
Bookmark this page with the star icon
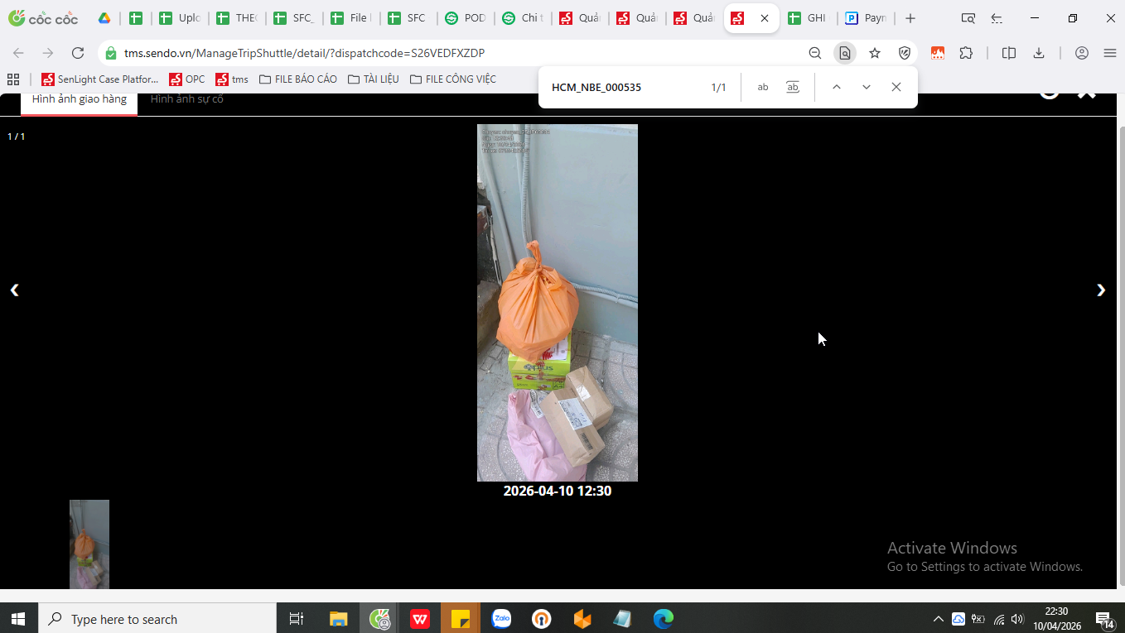[875, 53]
